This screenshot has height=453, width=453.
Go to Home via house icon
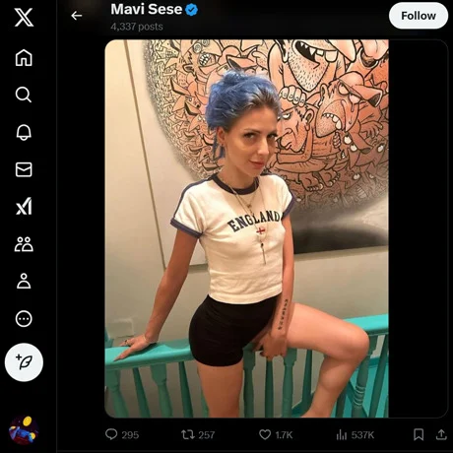(x=24, y=57)
